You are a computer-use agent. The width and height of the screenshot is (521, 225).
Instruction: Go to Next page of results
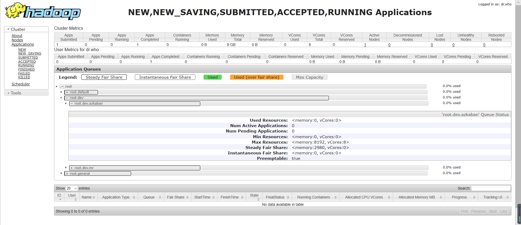click(x=493, y=211)
